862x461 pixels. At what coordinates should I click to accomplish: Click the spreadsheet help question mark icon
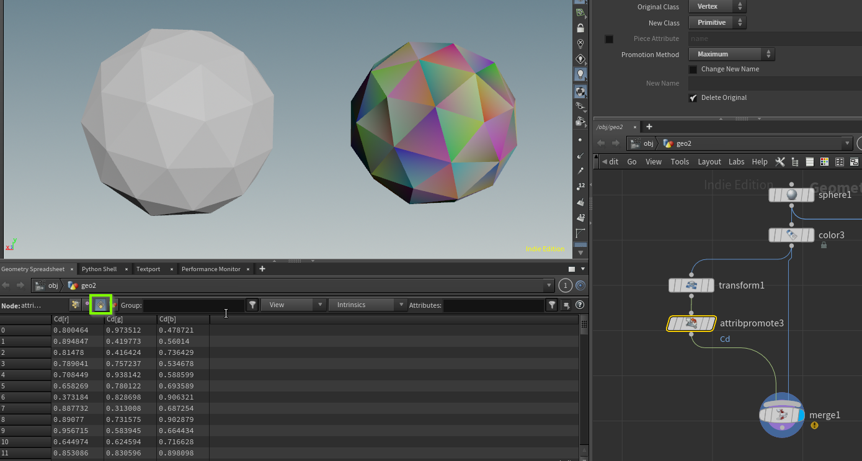[580, 305]
